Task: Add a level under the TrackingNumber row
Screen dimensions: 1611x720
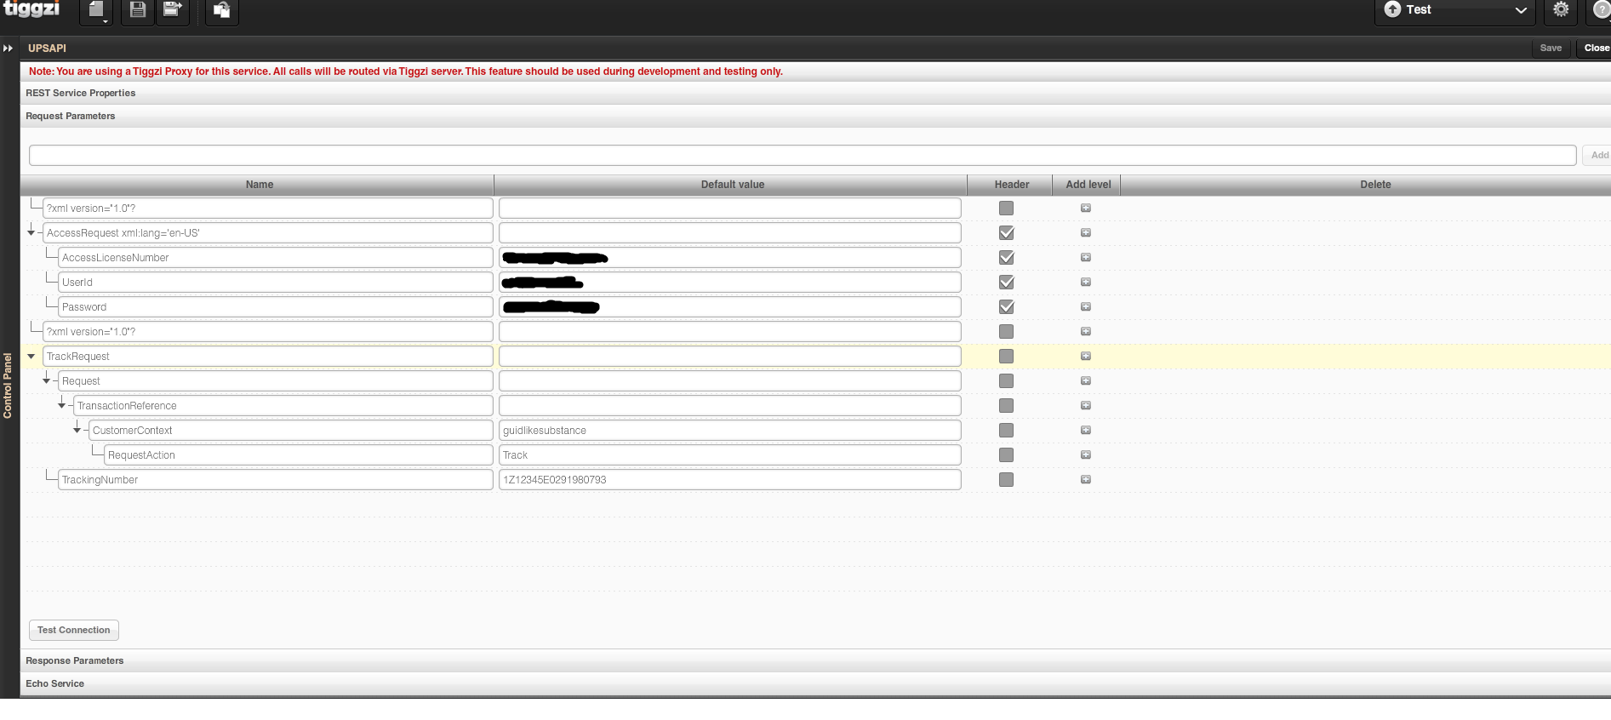Action: point(1086,480)
